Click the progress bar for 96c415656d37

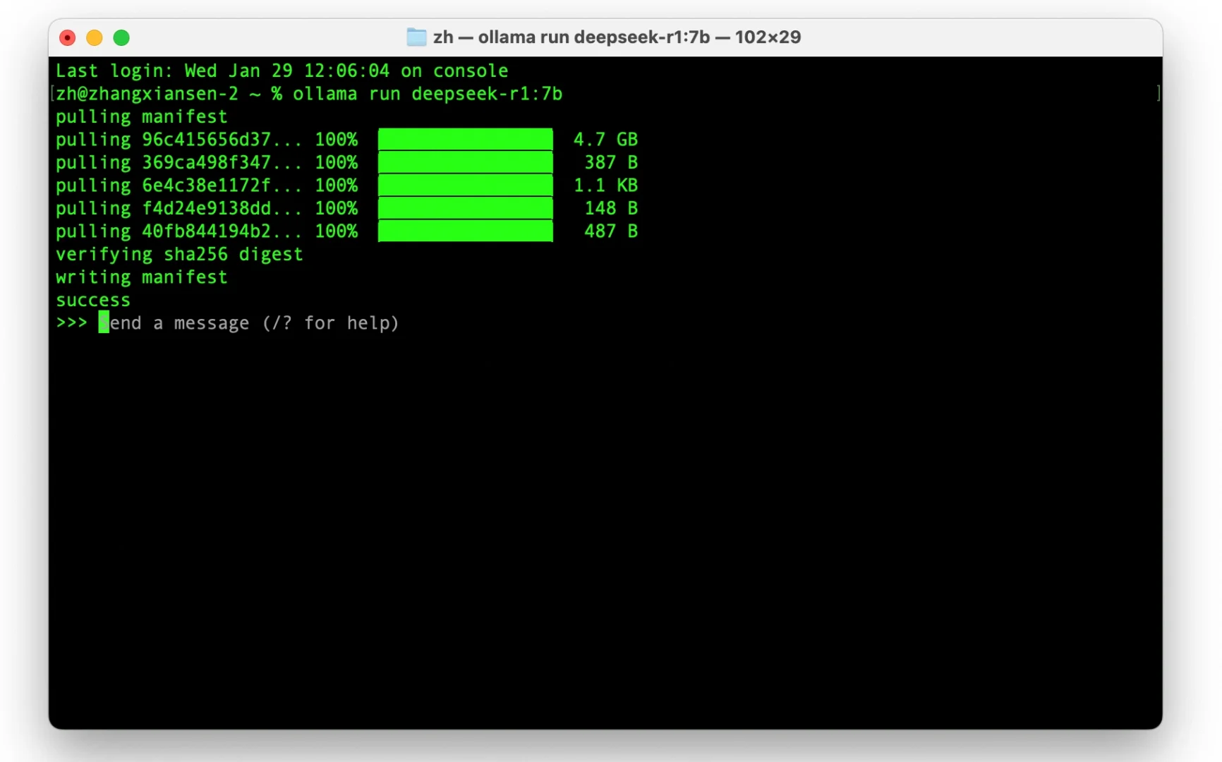tap(466, 139)
